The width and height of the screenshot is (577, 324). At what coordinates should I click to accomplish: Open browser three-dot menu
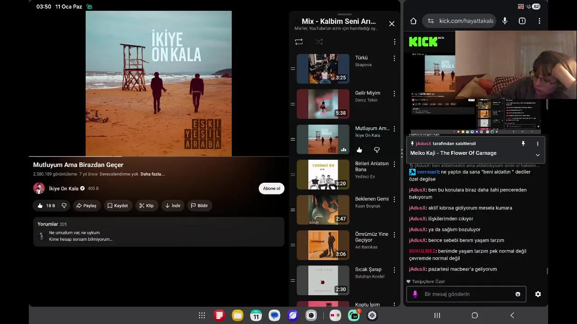coord(540,21)
